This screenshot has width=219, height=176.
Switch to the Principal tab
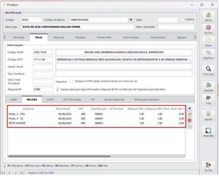19,37
